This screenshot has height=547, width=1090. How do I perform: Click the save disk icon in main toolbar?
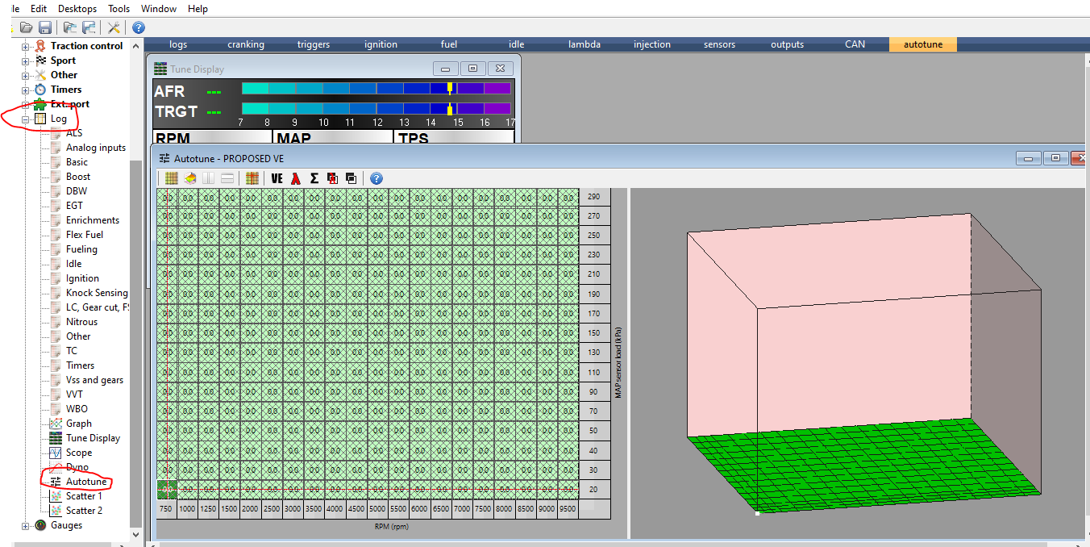tap(45, 27)
